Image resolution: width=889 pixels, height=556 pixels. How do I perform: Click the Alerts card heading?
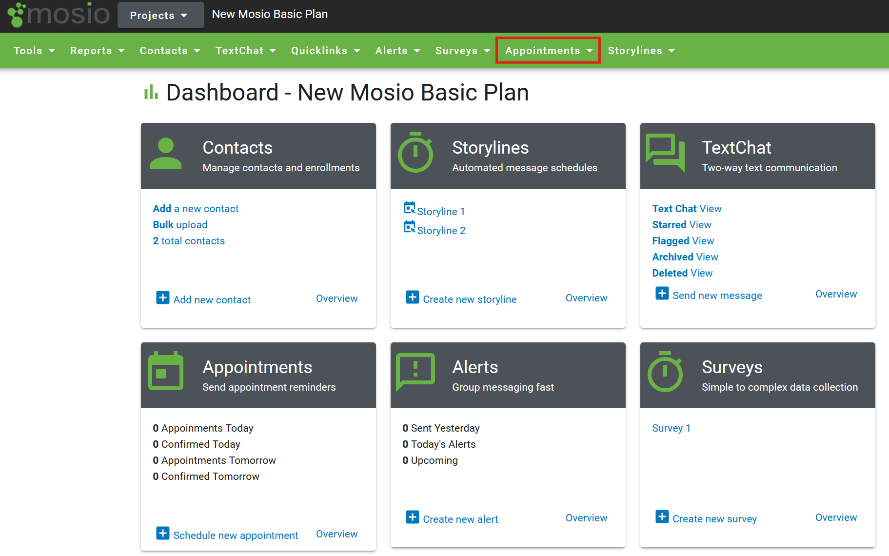coord(475,367)
